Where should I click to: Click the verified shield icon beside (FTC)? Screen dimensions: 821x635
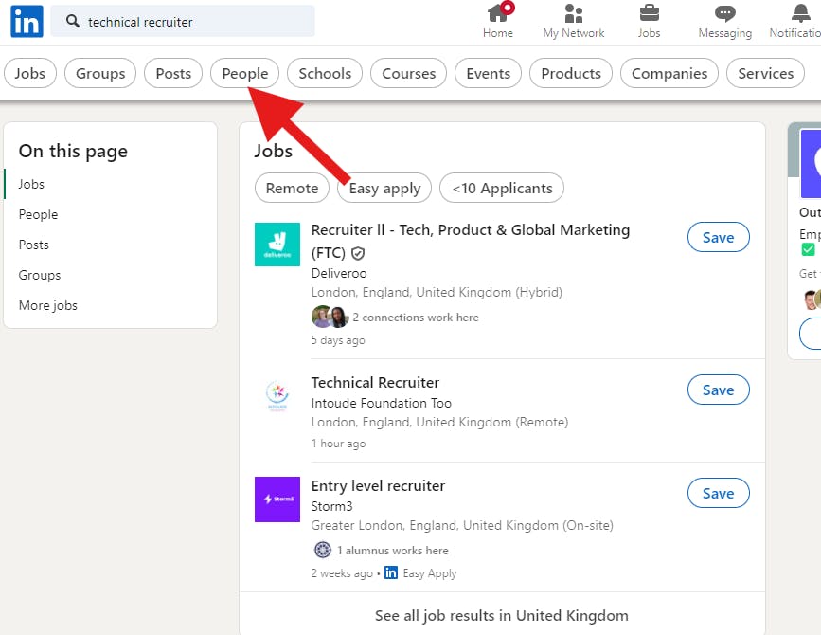click(x=358, y=254)
